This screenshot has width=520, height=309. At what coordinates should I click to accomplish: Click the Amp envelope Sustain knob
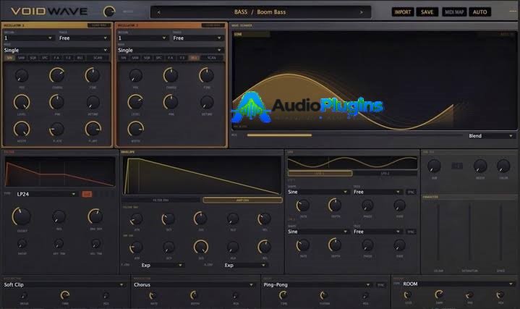click(x=201, y=247)
